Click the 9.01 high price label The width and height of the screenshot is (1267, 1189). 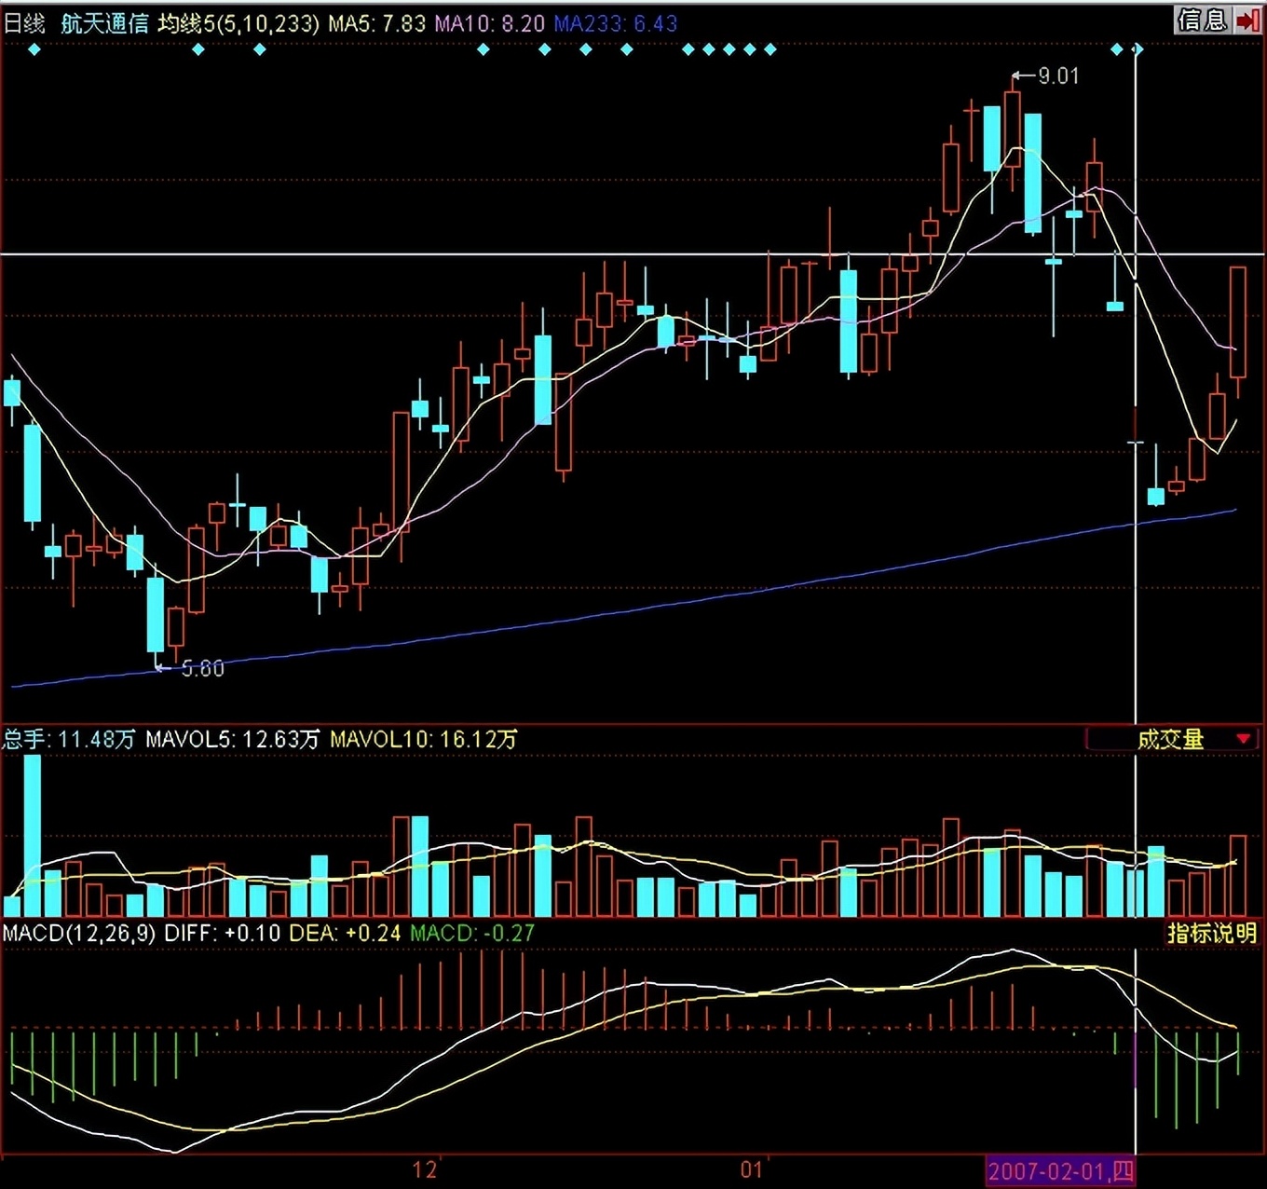pyautogui.click(x=1058, y=76)
